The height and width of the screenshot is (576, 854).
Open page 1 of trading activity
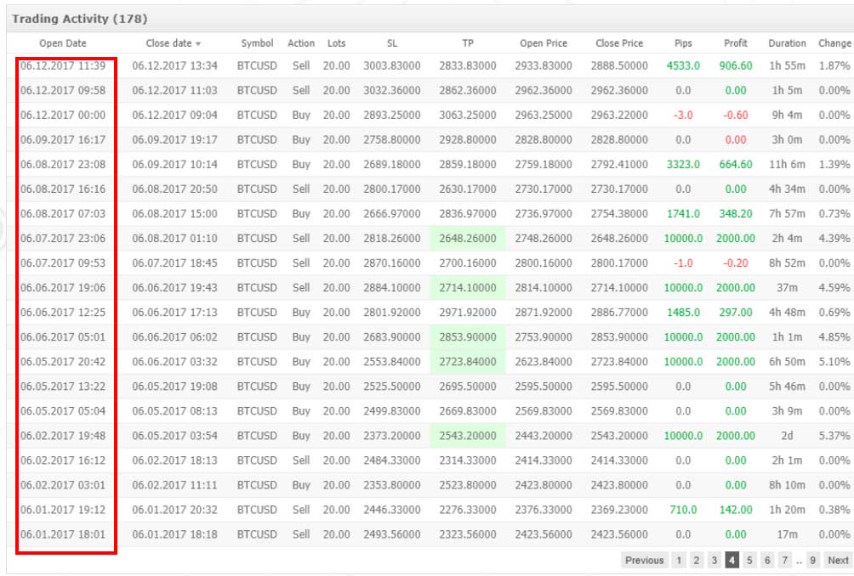coord(679,560)
